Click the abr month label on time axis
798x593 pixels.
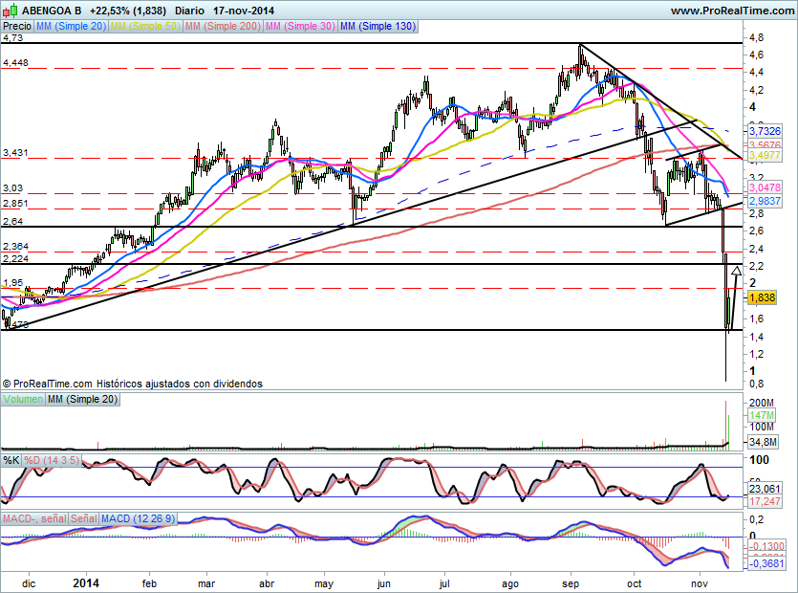(268, 583)
